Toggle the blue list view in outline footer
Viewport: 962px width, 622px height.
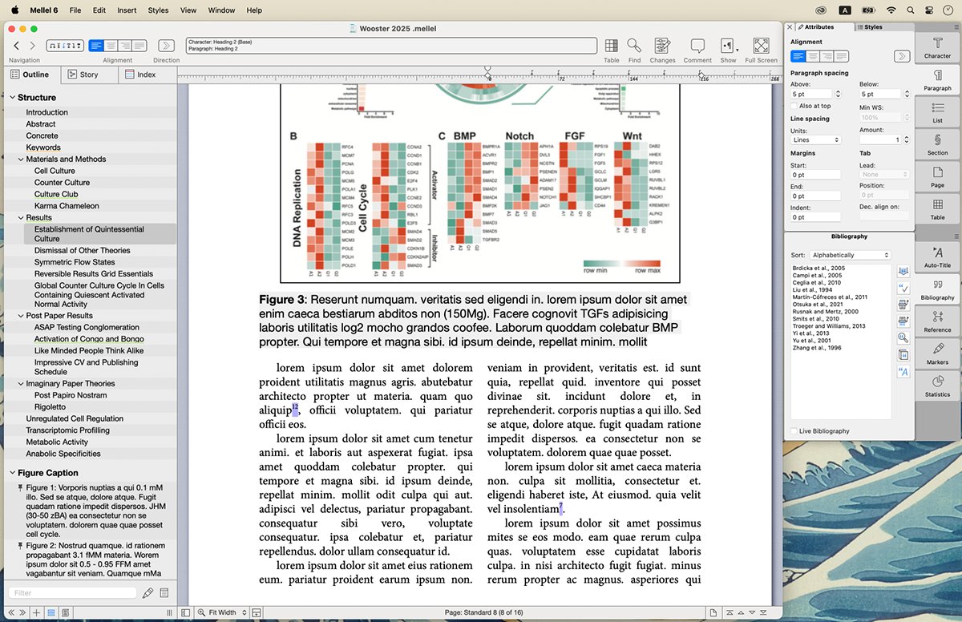(x=51, y=612)
